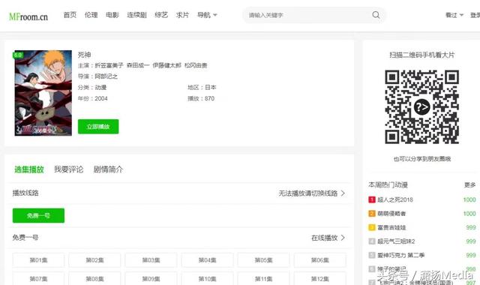Image resolution: width=480 pixels, height=285 pixels.
Task: Click actor link 折笠富美子
Action: pos(109,65)
